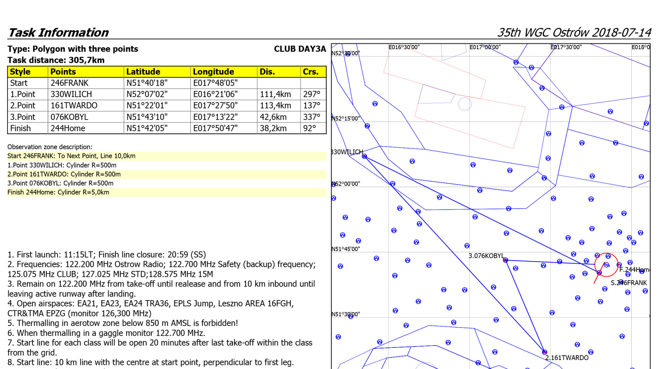The image size is (659, 369).
Task: Click the small circle inside pink airspace zone
Action: coord(464,104)
